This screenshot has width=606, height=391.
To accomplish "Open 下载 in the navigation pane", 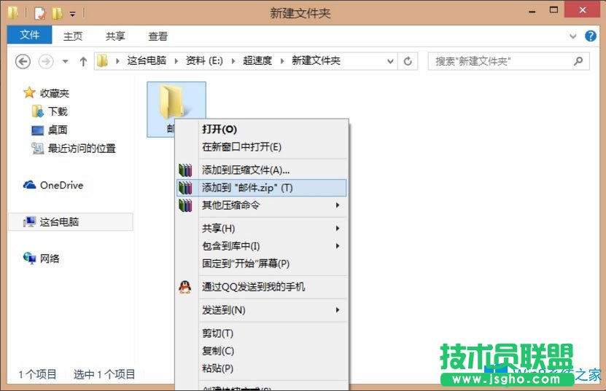I will click(x=58, y=111).
